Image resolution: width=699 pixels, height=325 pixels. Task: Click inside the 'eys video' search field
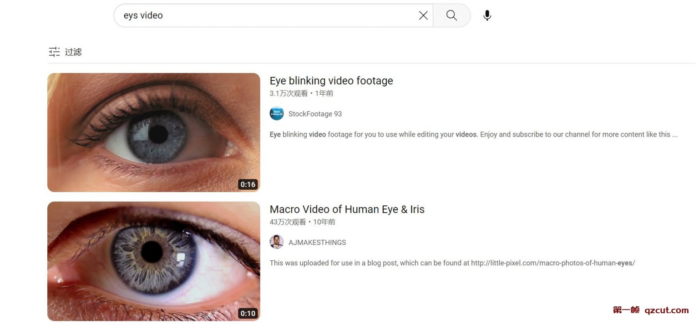tap(268, 15)
